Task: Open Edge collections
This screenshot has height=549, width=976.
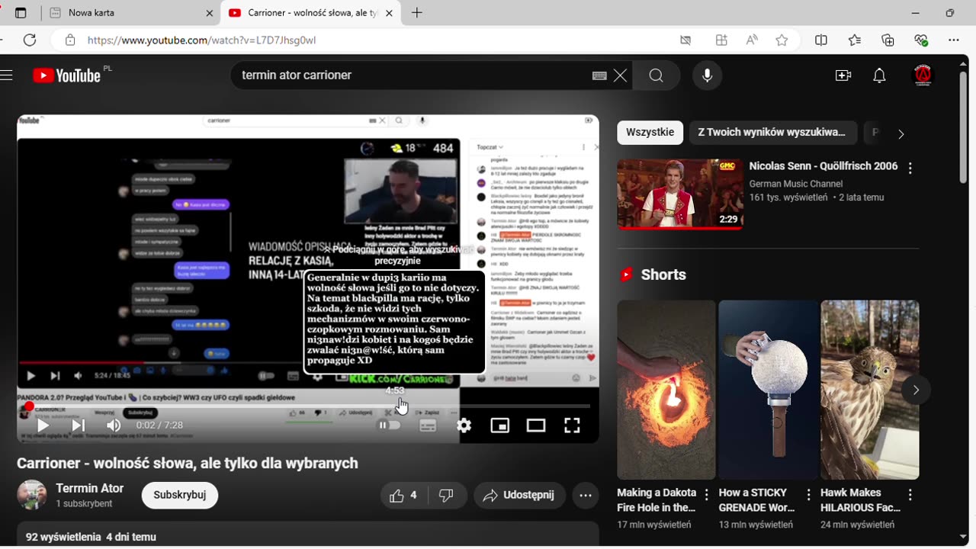Action: pyautogui.click(x=888, y=40)
